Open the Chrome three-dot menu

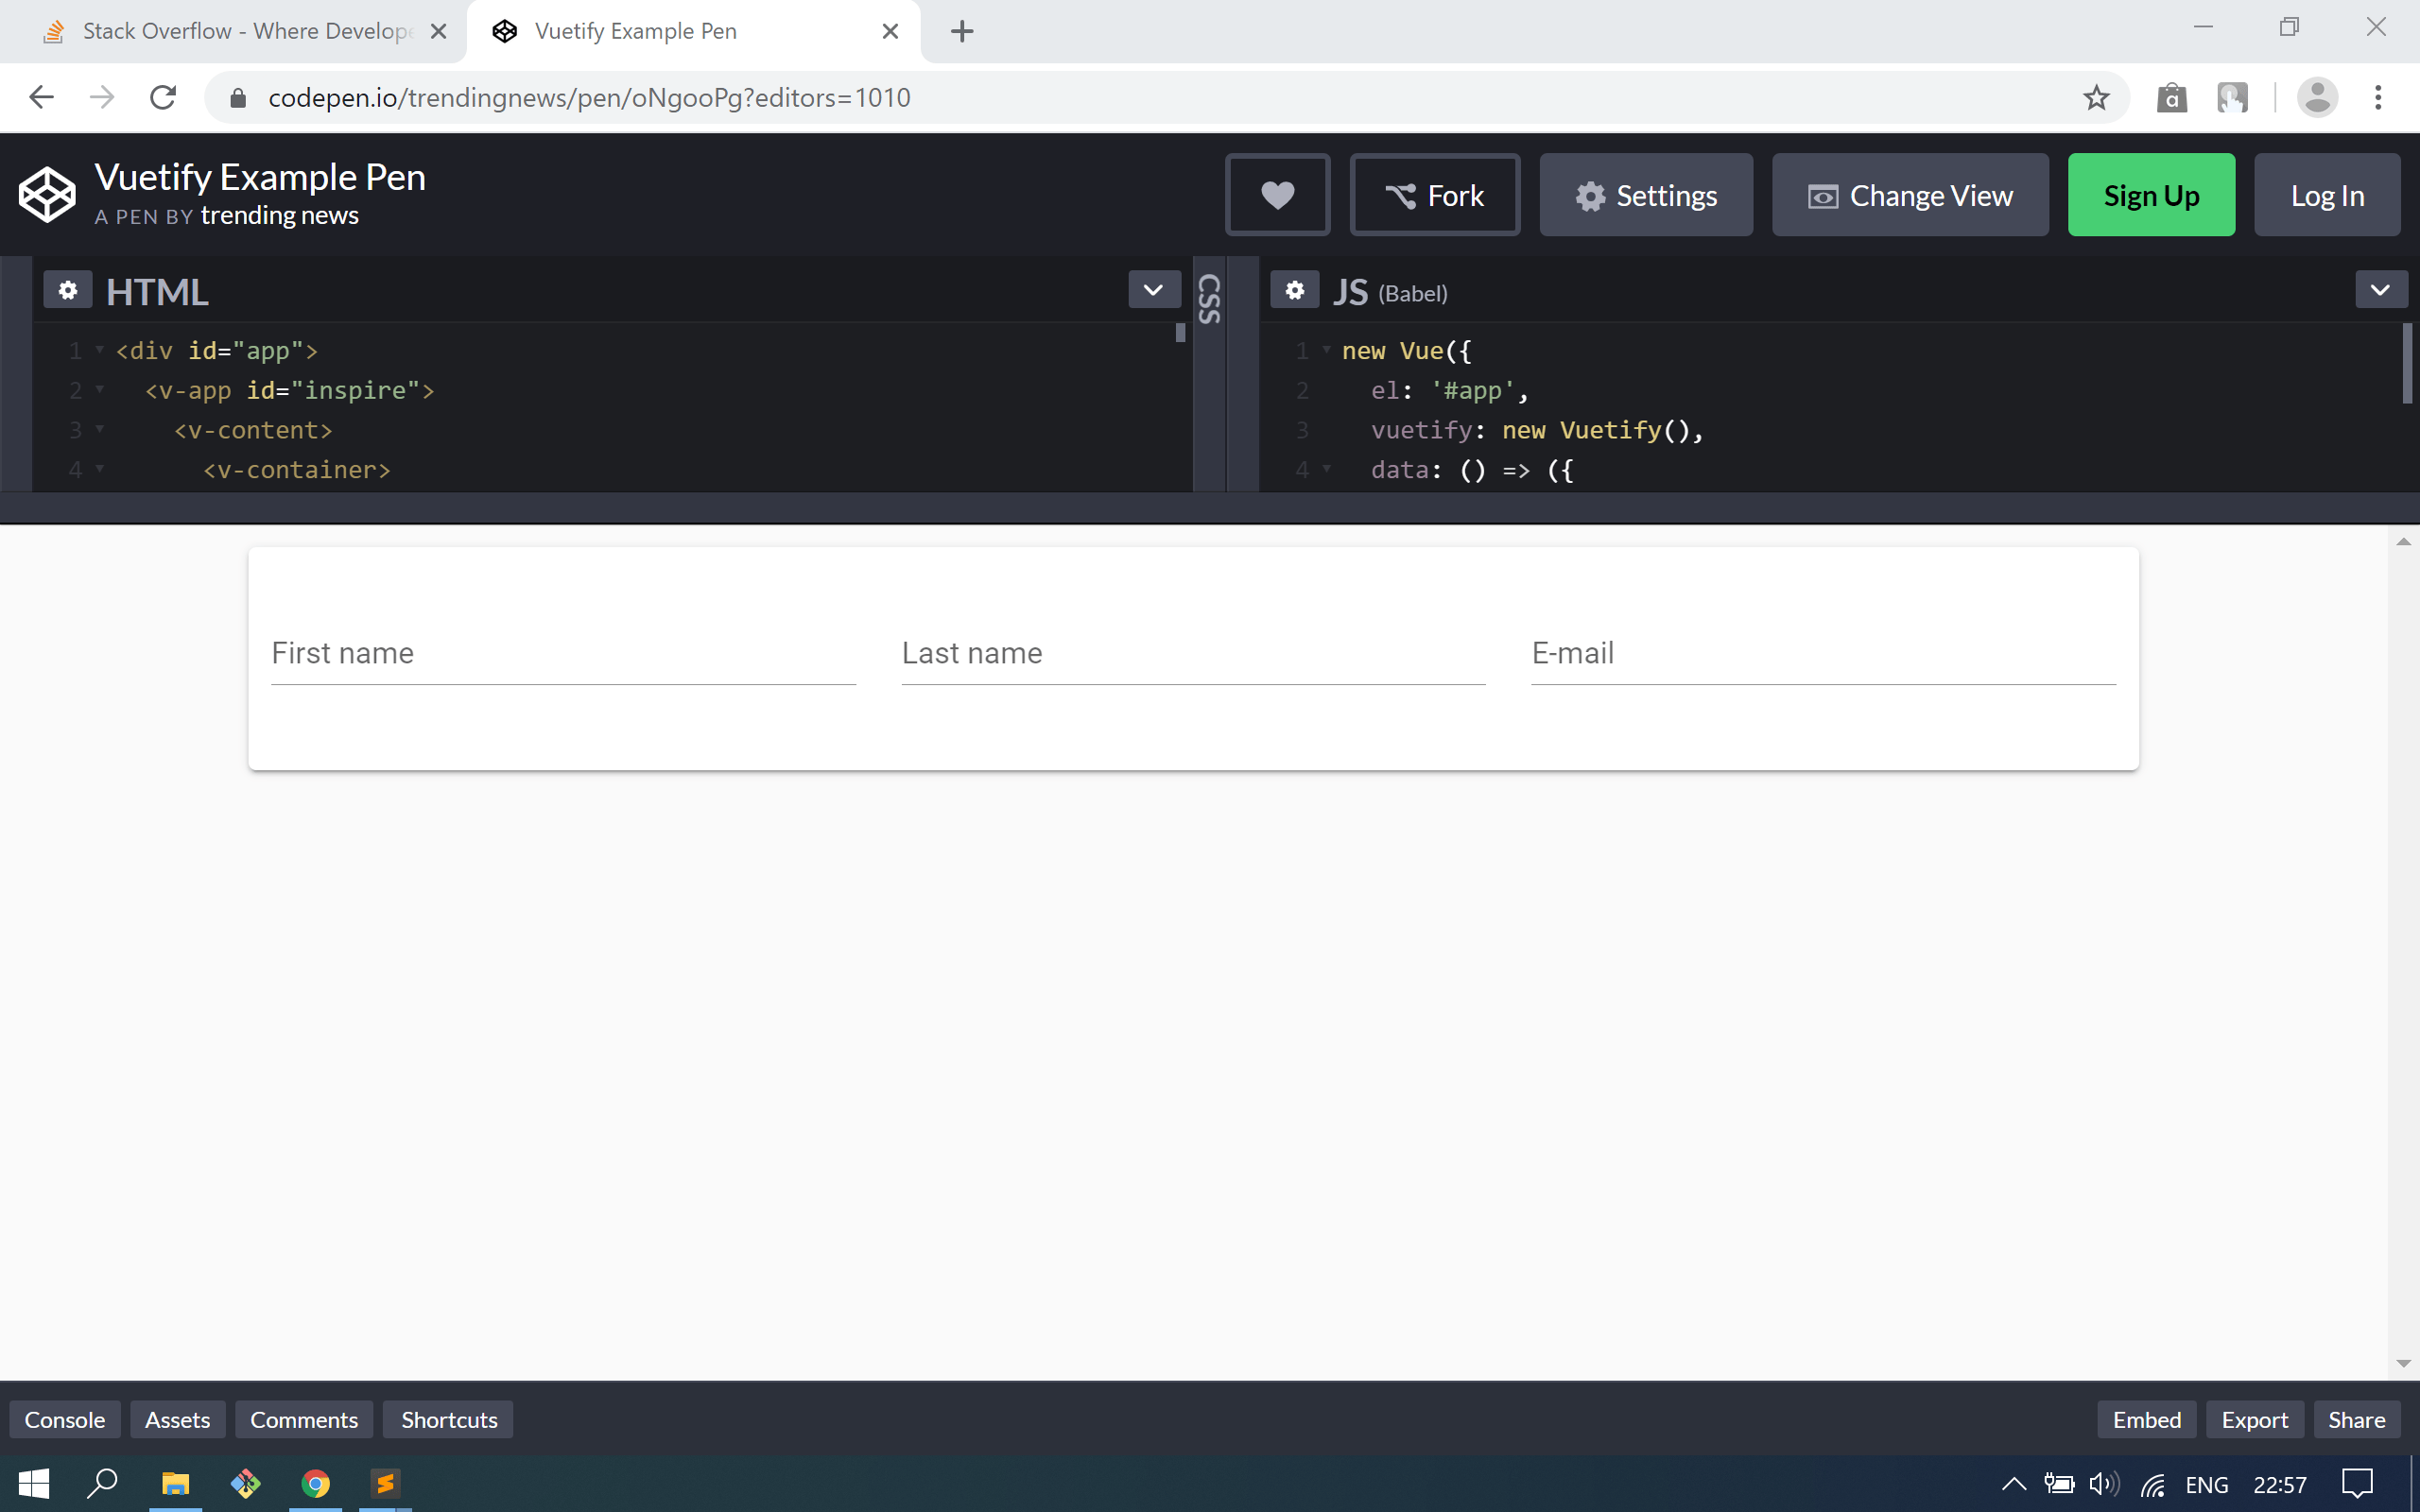[2378, 97]
